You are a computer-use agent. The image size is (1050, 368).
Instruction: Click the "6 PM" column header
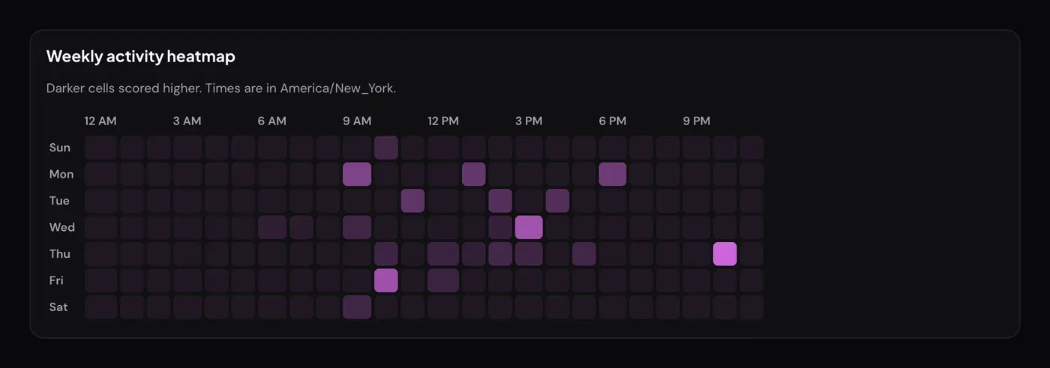(613, 121)
